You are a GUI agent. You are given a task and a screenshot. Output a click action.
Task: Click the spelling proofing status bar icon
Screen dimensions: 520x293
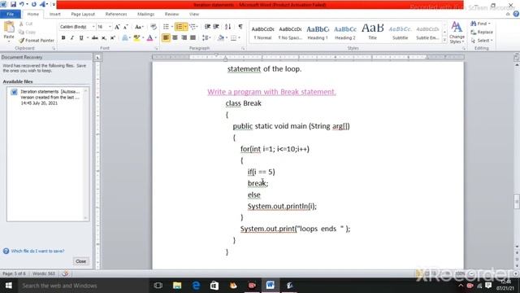click(65, 273)
